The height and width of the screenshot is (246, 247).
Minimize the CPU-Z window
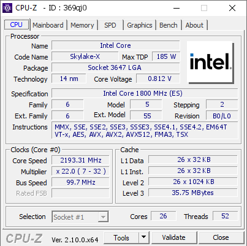coord(177,8)
